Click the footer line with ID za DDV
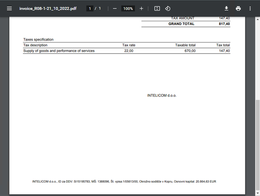 coord(124,181)
